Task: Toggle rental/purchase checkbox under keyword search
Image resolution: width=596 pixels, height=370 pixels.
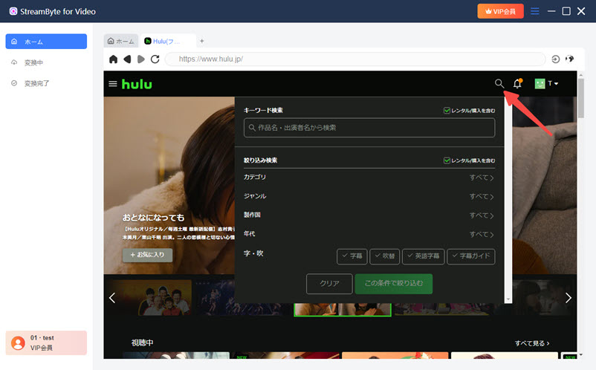Action: point(447,111)
